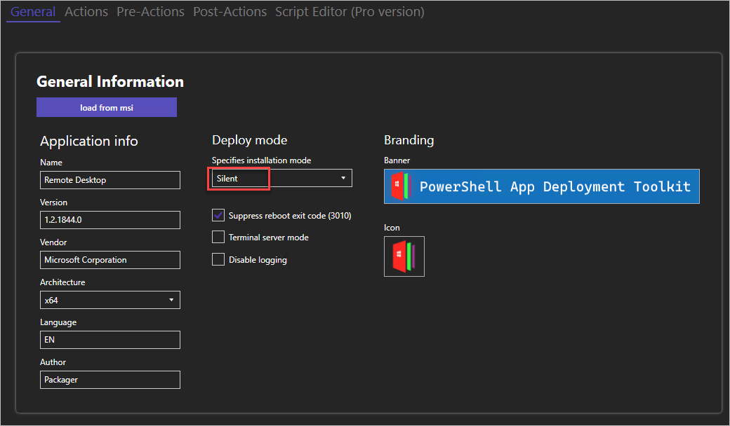Open the Post-Actions tab

[x=230, y=12]
